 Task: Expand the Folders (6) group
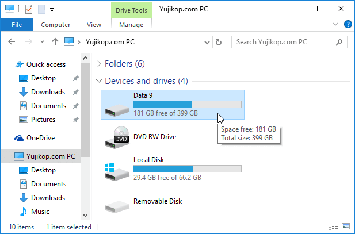99,64
